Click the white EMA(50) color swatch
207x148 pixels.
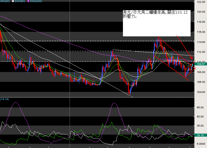point(13,1)
